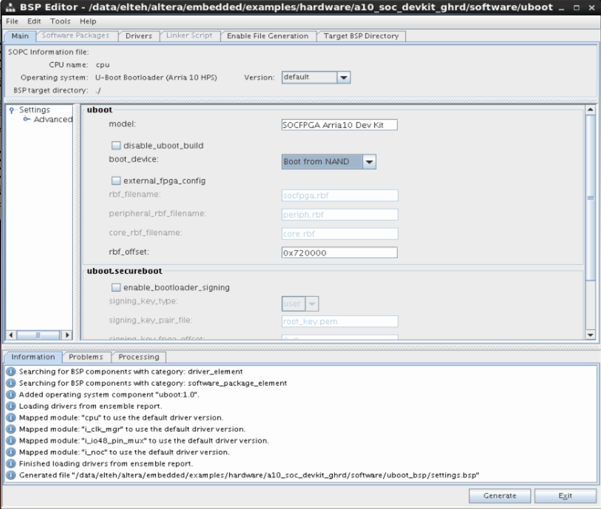Open the boot_device dropdown showing Boot from NAND

click(x=369, y=162)
